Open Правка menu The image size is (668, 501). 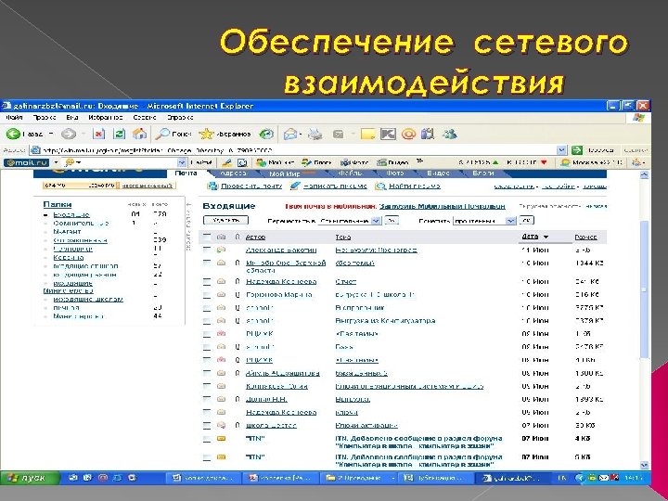coord(45,117)
